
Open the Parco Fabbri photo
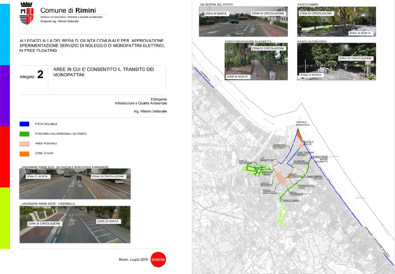[x=336, y=22]
